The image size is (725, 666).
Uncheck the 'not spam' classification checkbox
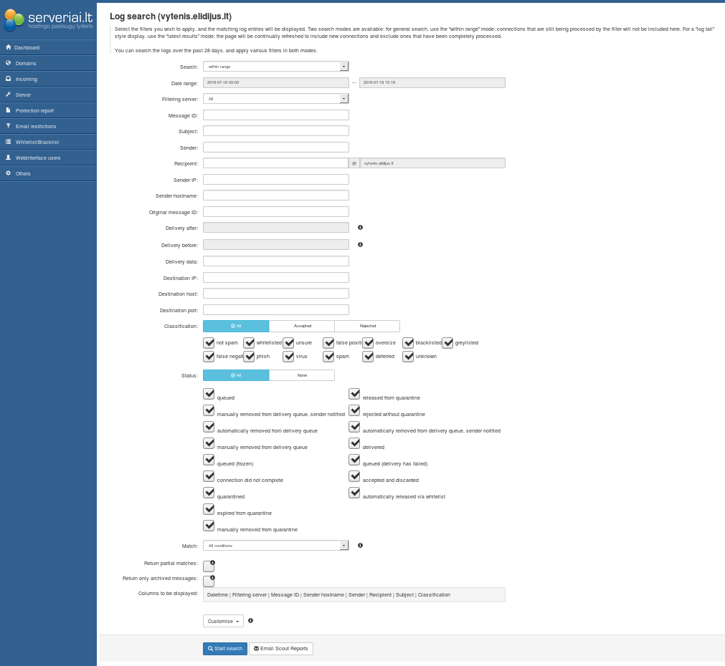click(209, 342)
